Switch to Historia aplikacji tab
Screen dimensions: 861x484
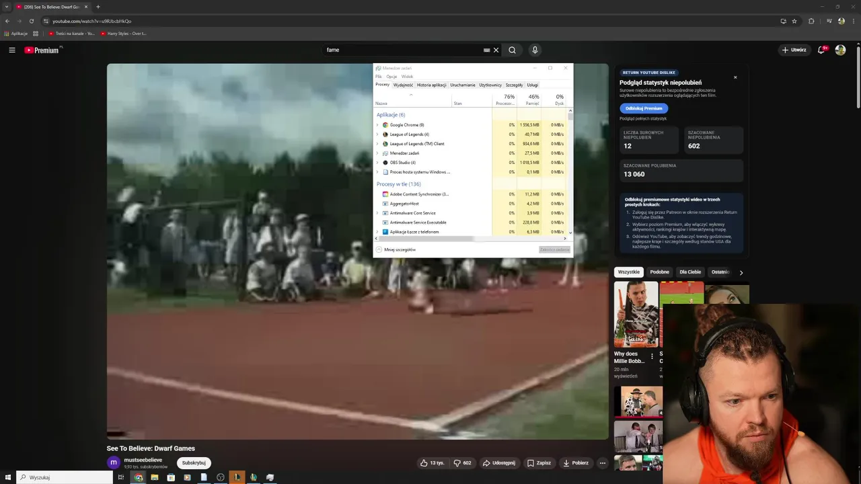tap(431, 85)
